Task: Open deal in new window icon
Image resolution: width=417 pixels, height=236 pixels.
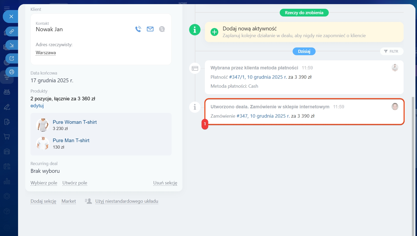Action: [x=12, y=59]
